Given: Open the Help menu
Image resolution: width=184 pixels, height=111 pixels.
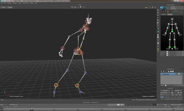Looking at the screenshot, I should (x=36, y=3).
